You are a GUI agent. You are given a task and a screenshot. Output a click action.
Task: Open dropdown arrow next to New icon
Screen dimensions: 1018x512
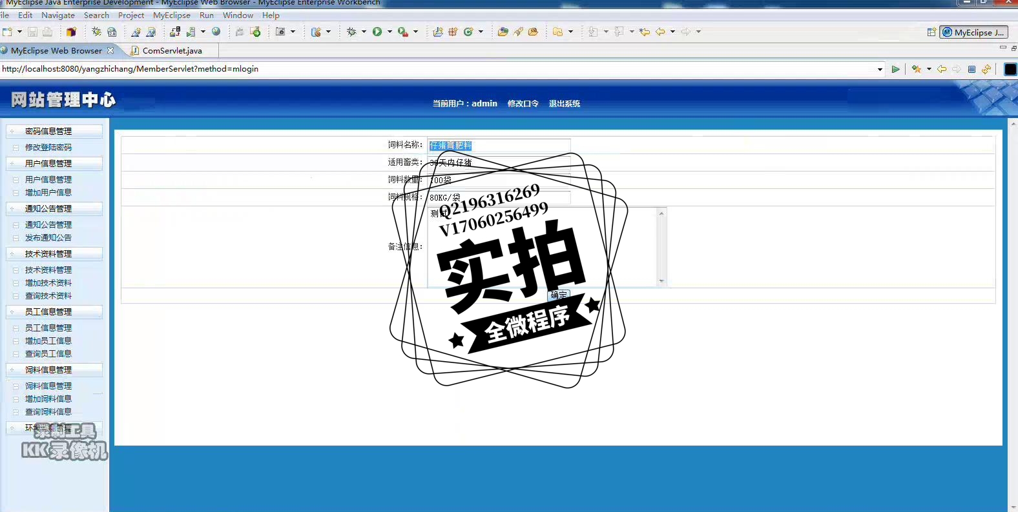pos(19,32)
